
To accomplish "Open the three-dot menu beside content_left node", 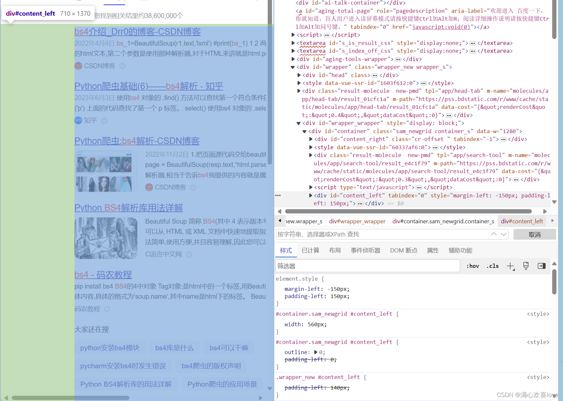I will pyautogui.click(x=278, y=195).
